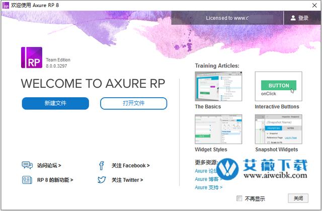Close the welcome window with X

point(314,6)
